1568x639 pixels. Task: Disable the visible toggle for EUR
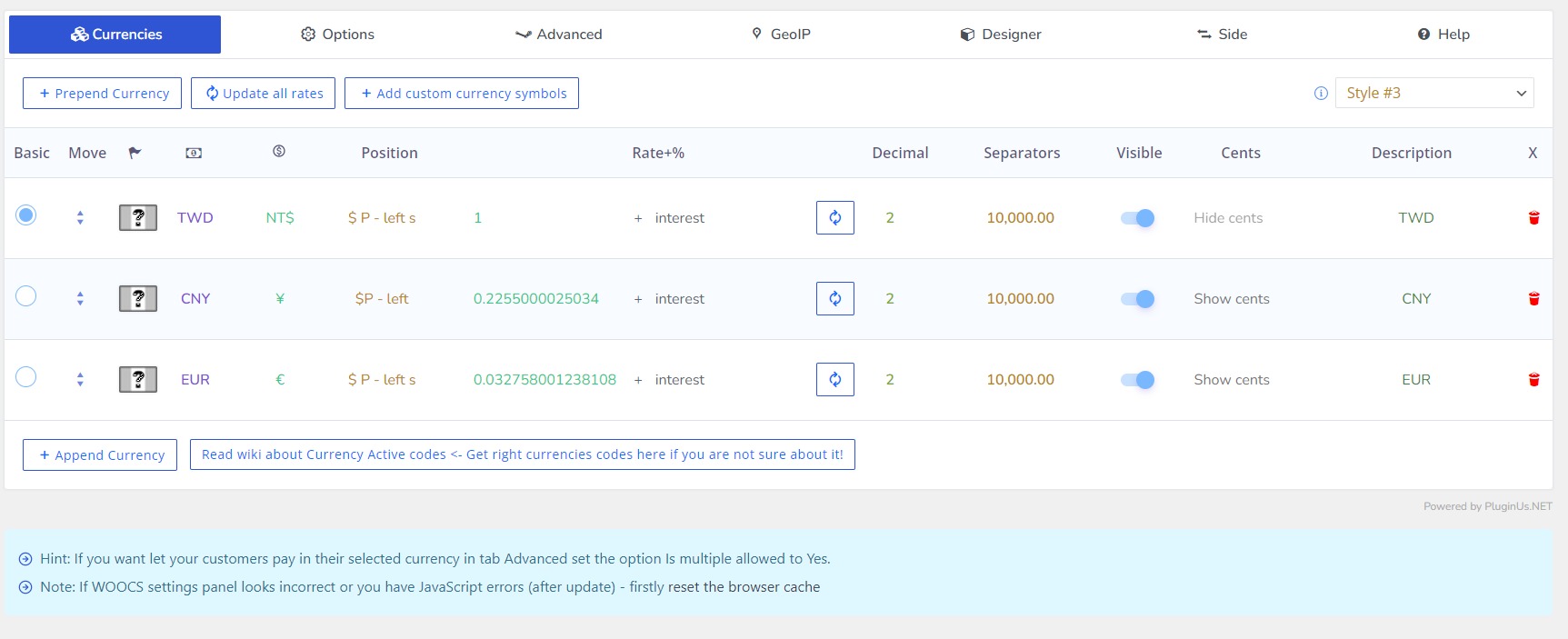[x=1137, y=380]
